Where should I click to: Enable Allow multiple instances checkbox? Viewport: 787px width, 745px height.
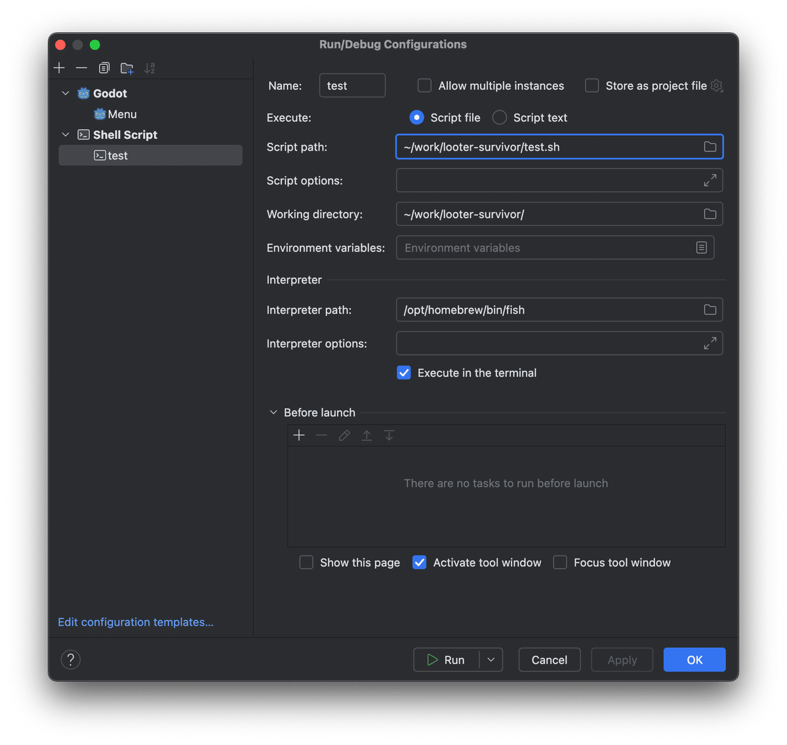pos(425,86)
